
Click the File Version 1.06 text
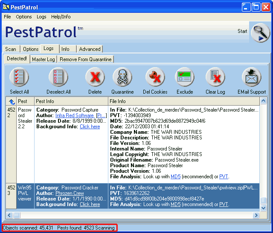[x=131, y=143]
